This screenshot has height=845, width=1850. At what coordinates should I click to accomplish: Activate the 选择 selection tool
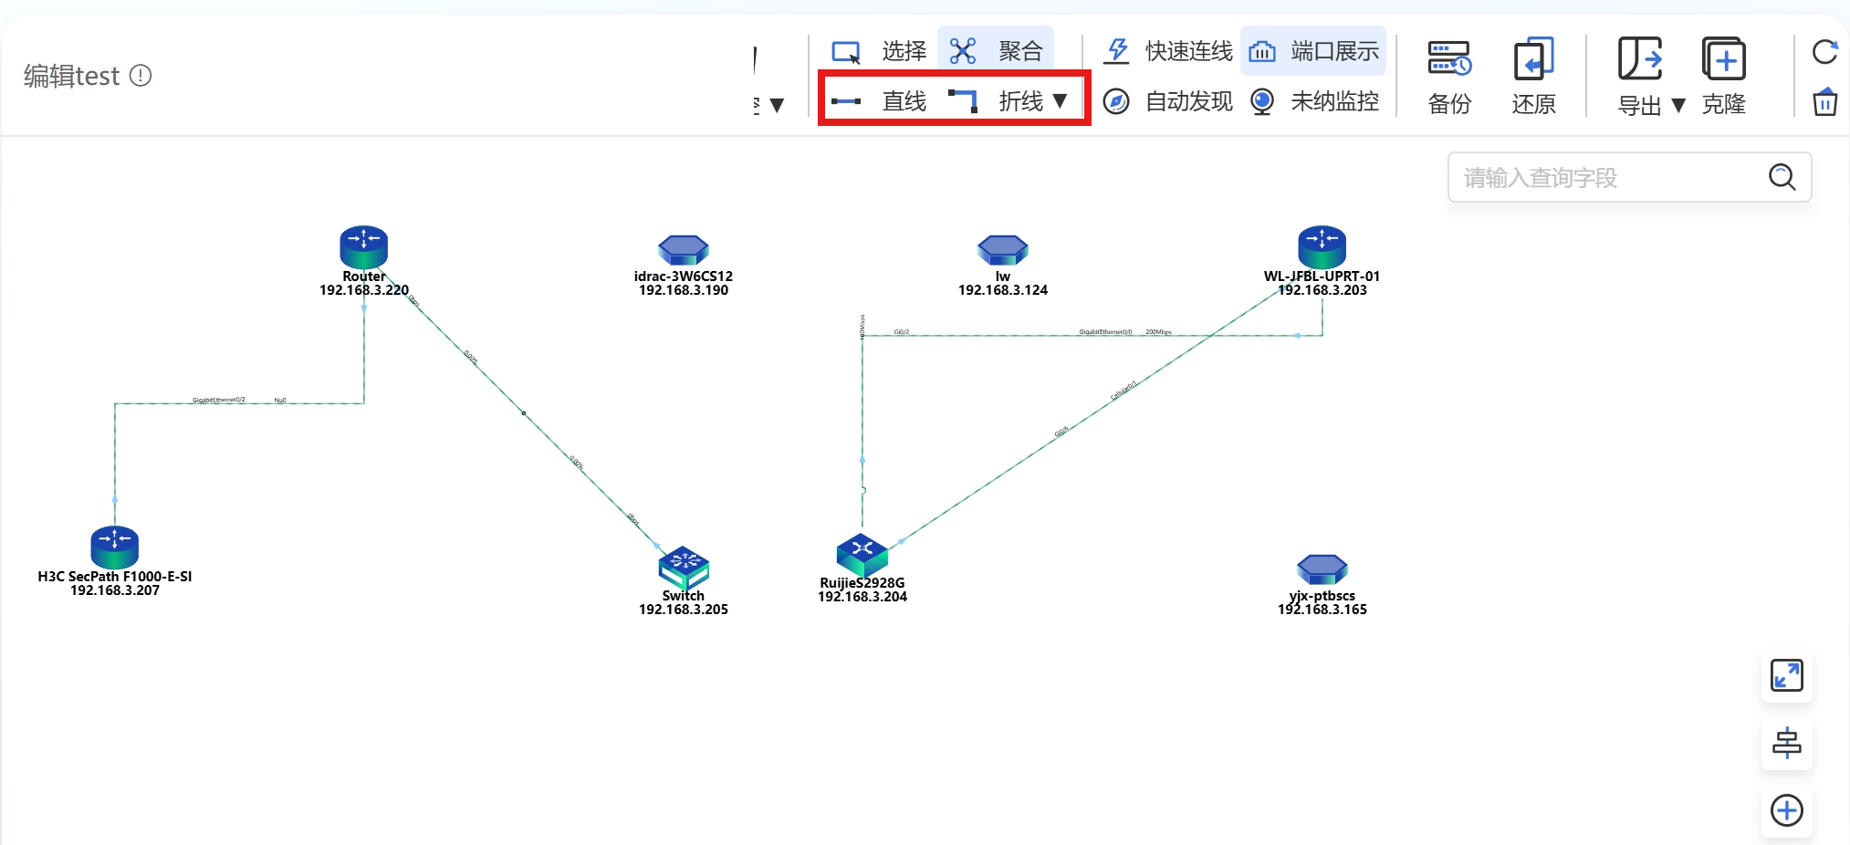tap(879, 51)
